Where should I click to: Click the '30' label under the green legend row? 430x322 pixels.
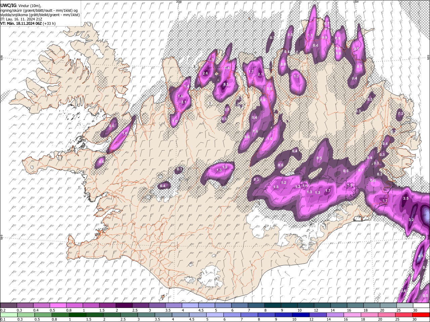415,320
